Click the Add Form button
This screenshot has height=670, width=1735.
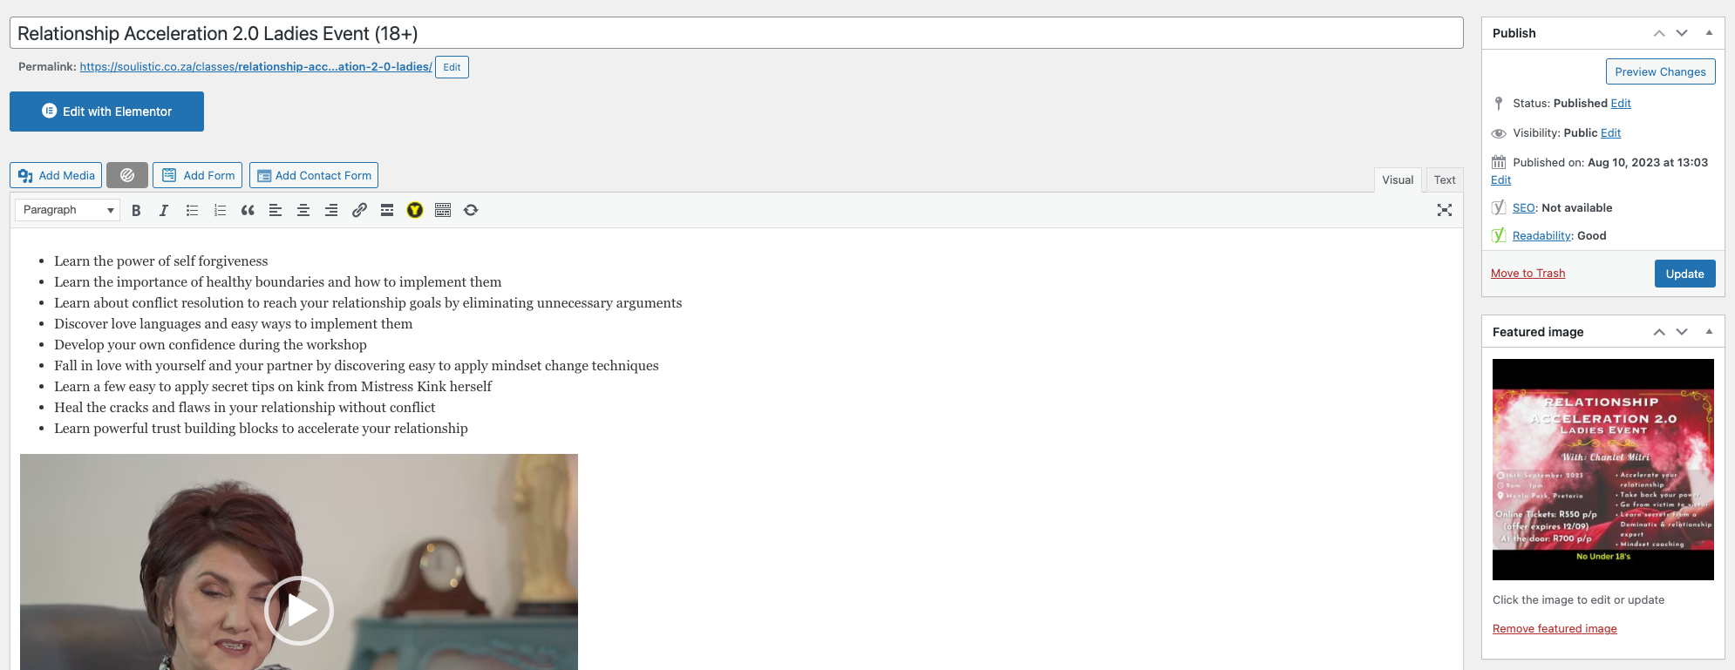tap(199, 175)
